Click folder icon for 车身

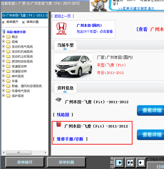coord(8,81)
